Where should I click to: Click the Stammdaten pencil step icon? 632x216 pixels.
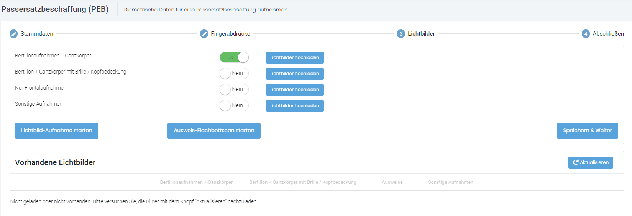click(x=14, y=34)
